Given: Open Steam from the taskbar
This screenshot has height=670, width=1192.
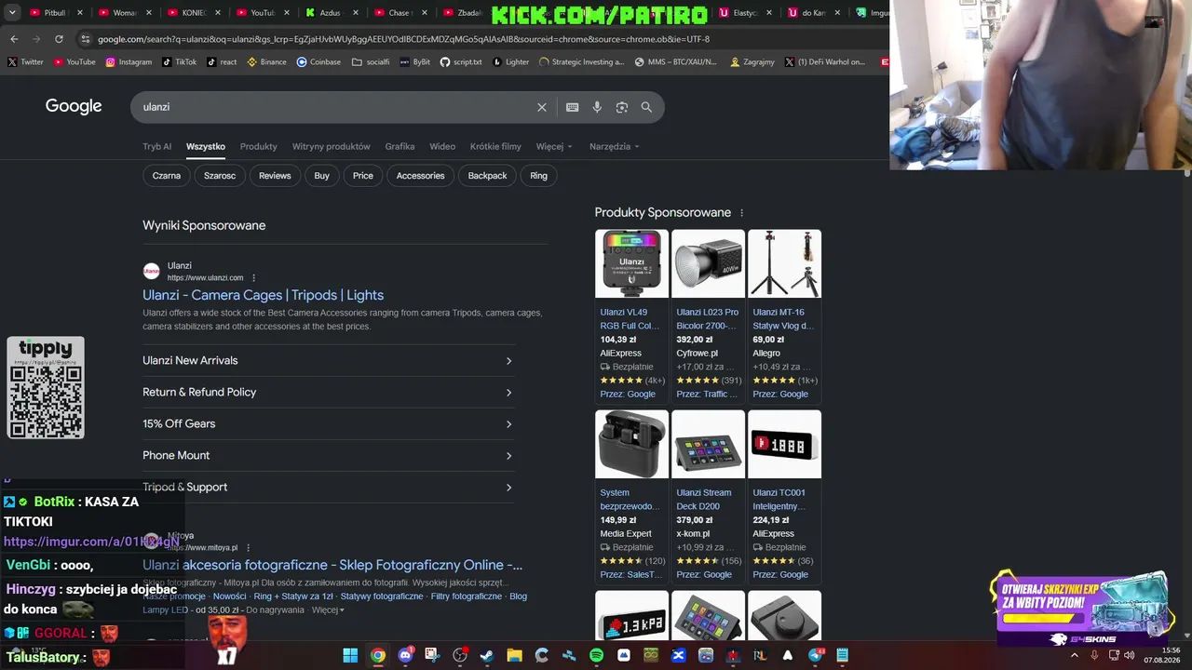Looking at the screenshot, I should pos(487,655).
